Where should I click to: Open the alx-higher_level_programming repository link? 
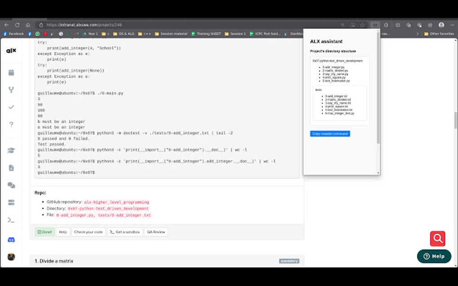(x=116, y=202)
